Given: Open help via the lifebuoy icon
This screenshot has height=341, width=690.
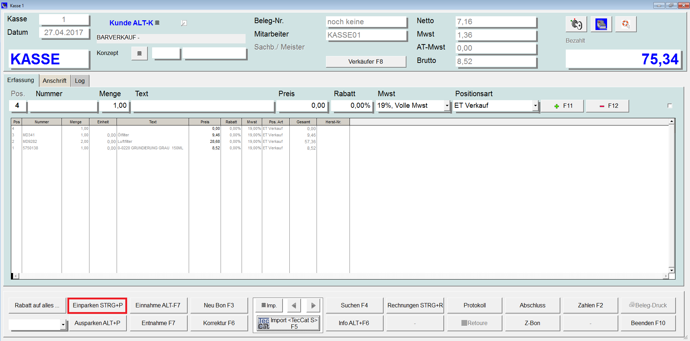Looking at the screenshot, I should (626, 24).
